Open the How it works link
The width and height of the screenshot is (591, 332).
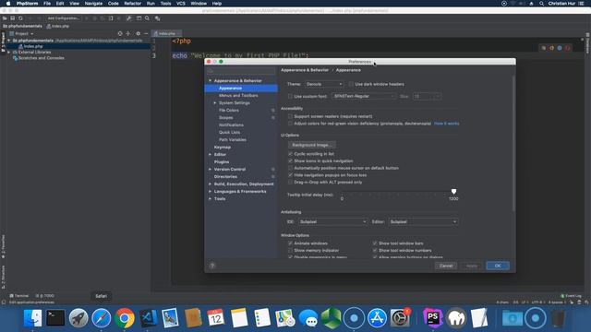tap(447, 124)
